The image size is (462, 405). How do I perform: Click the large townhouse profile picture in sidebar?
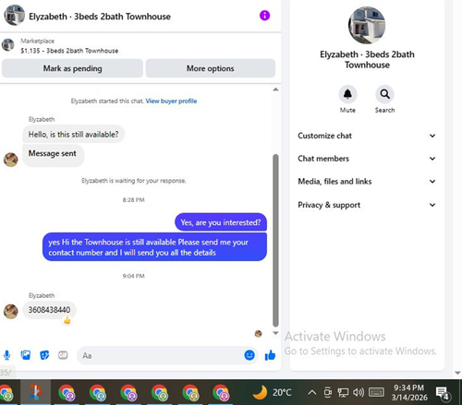367,25
